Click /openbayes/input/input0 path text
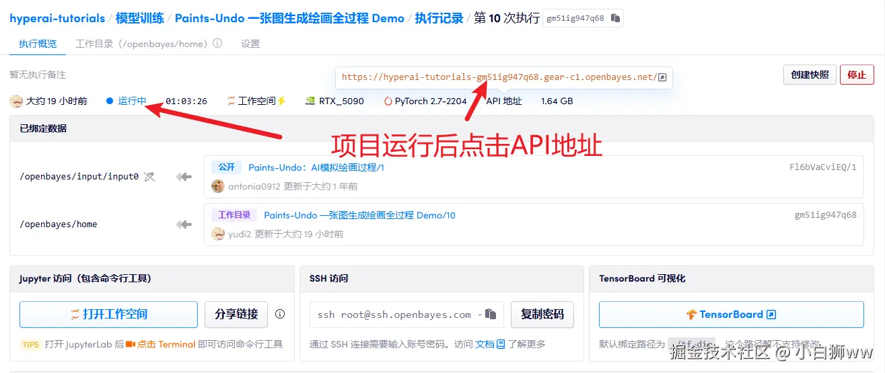Image resolution: width=885 pixels, height=373 pixels. (x=79, y=177)
